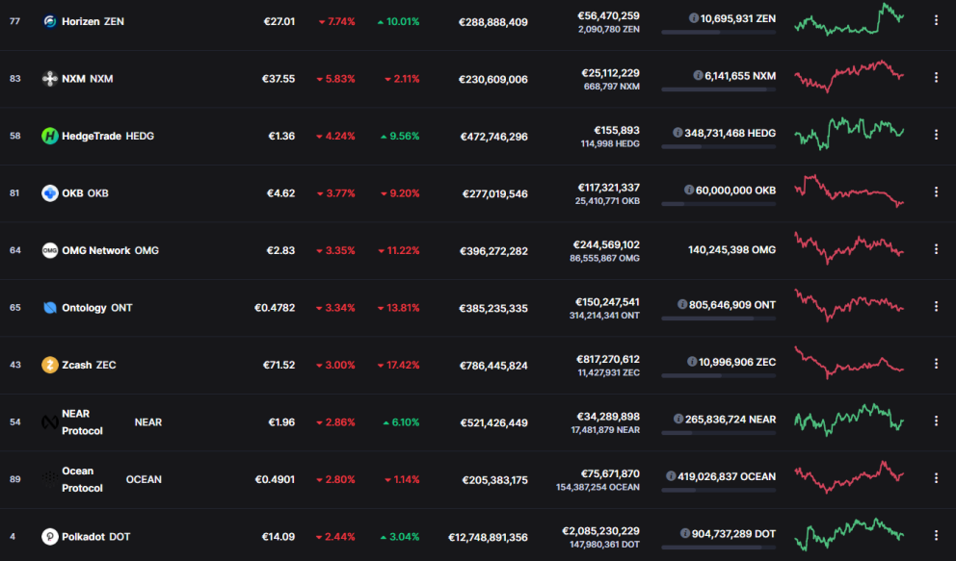956x561 pixels.
Task: Open the more options menu for Polkadot
Action: pyautogui.click(x=936, y=535)
